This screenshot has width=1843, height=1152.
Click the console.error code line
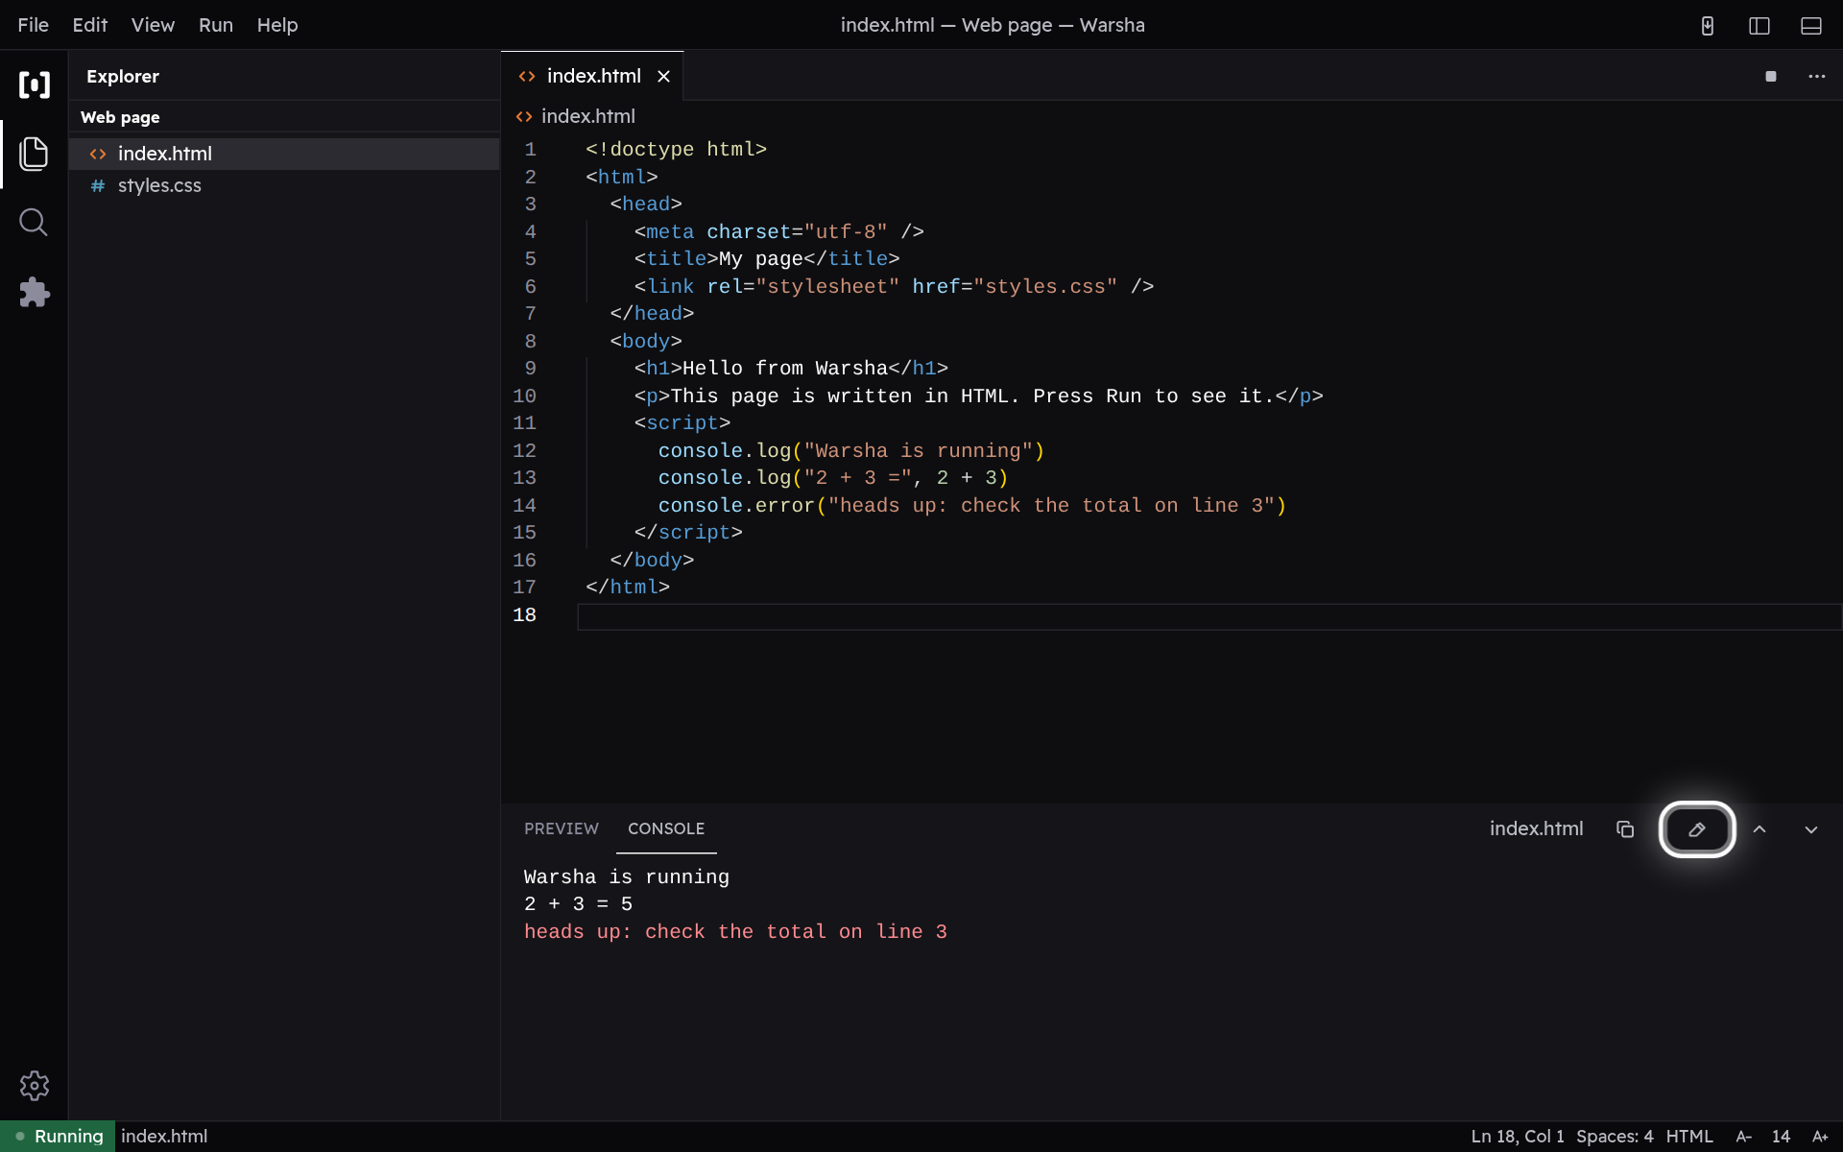pyautogui.click(x=971, y=506)
